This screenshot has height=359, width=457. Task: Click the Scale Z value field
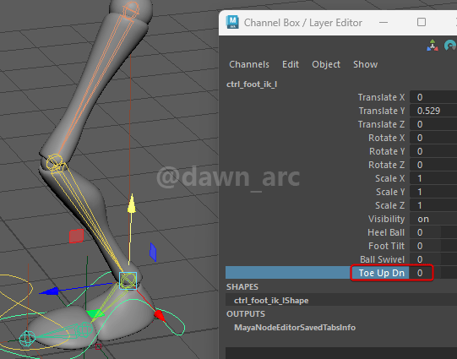pos(433,205)
